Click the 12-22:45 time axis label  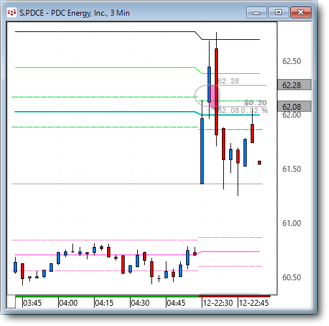coord(254,303)
